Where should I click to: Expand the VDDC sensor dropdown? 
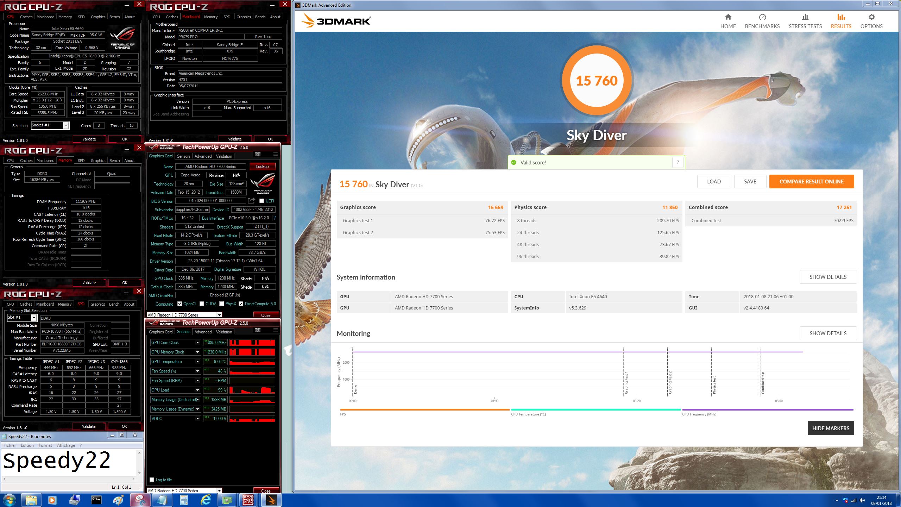coord(197,419)
